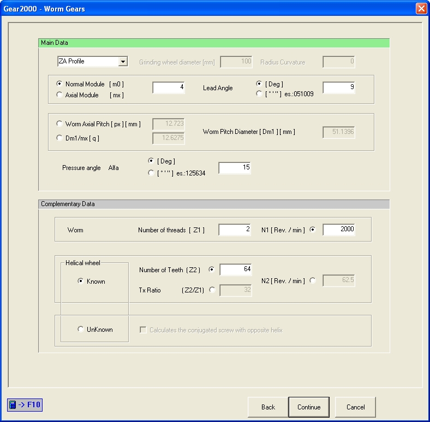The image size is (430, 422).
Task: Click the Continue button
Action: click(x=309, y=407)
